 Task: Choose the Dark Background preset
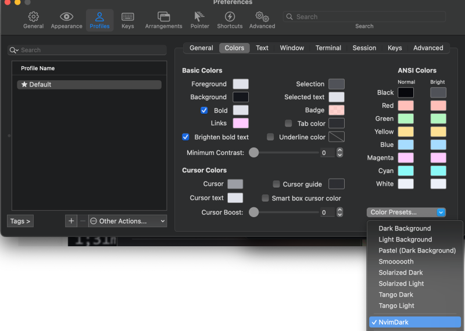415,228
